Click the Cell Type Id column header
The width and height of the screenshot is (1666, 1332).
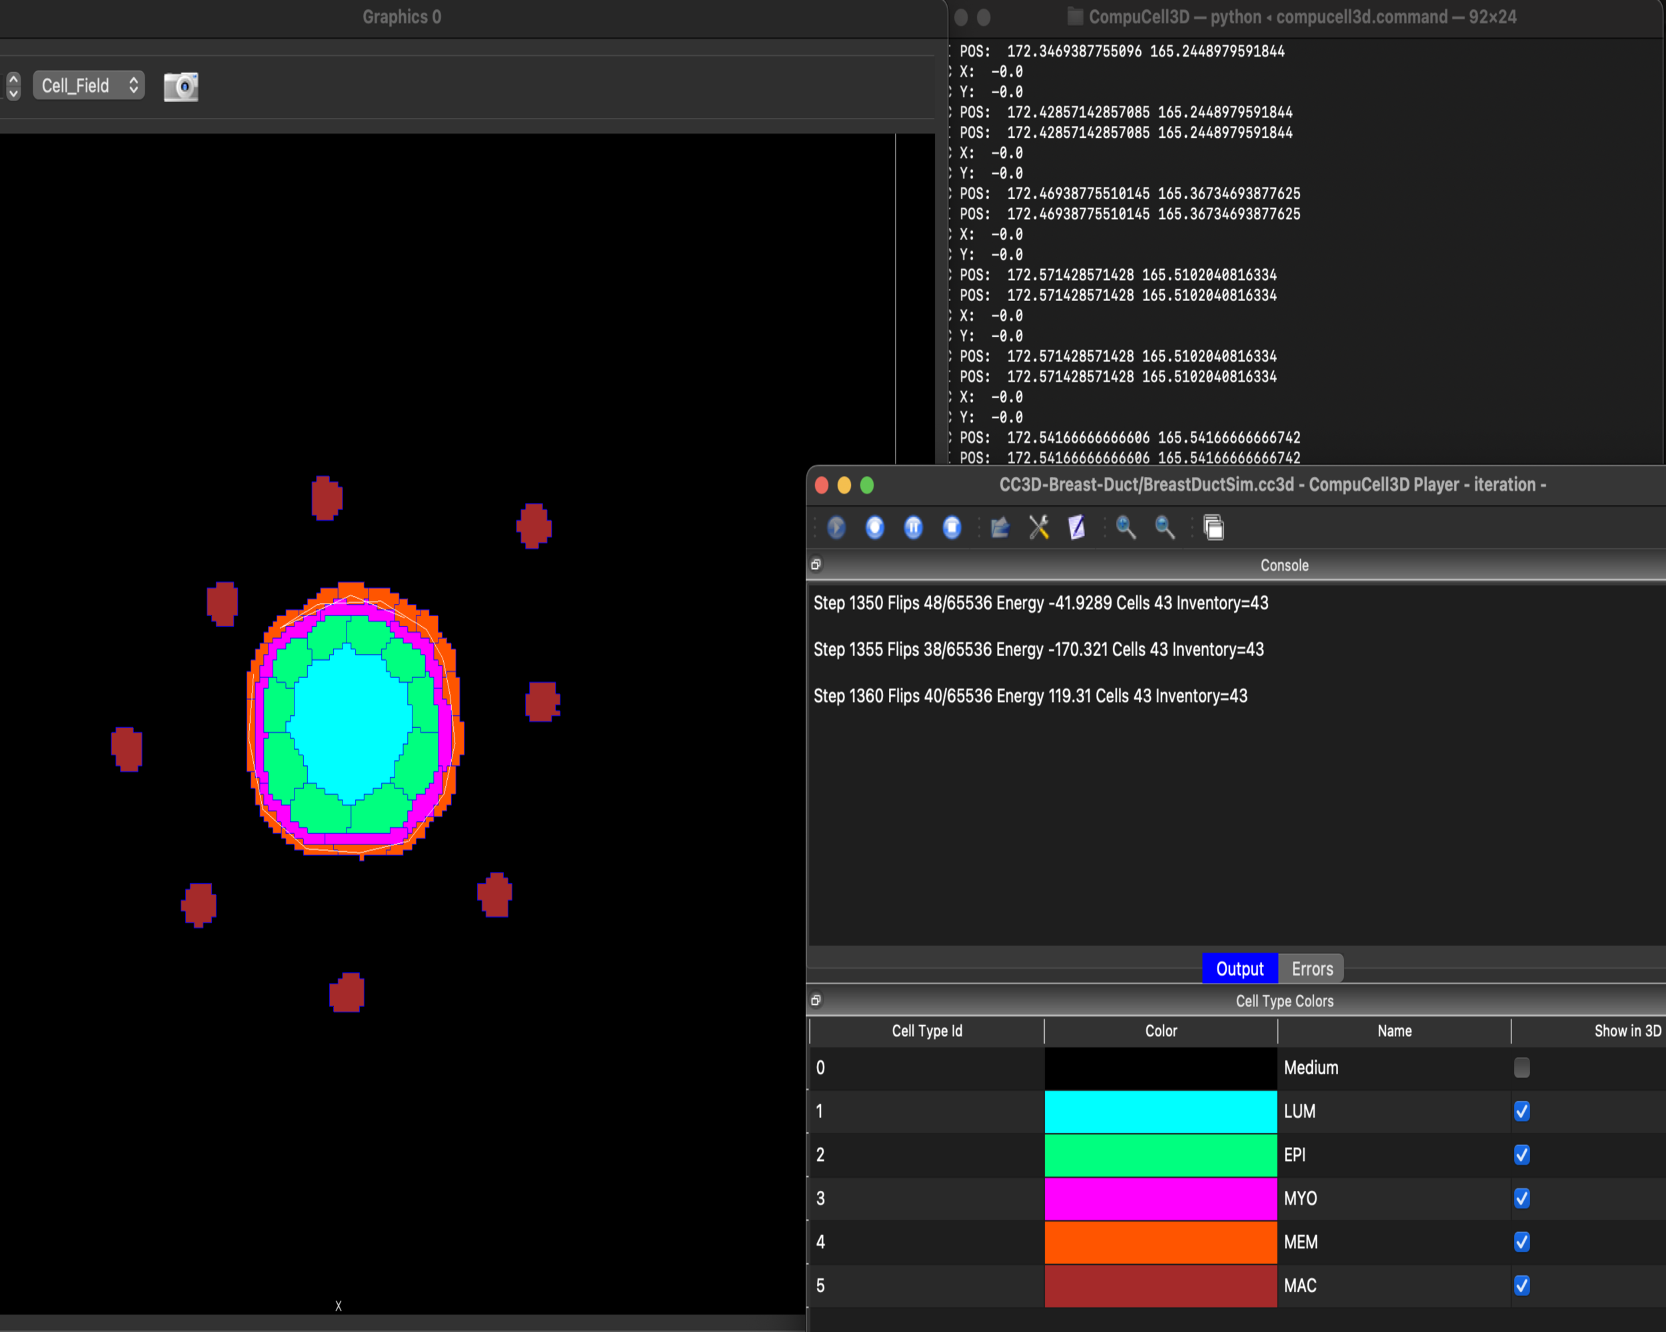926,1031
